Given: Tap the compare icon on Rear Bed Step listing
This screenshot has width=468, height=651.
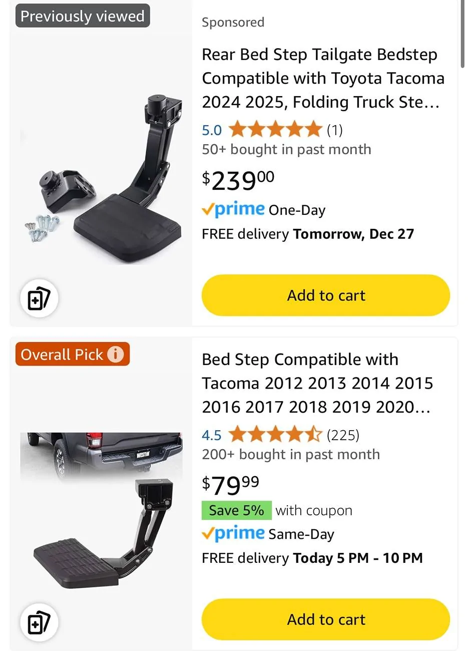Looking at the screenshot, I should coord(39,298).
